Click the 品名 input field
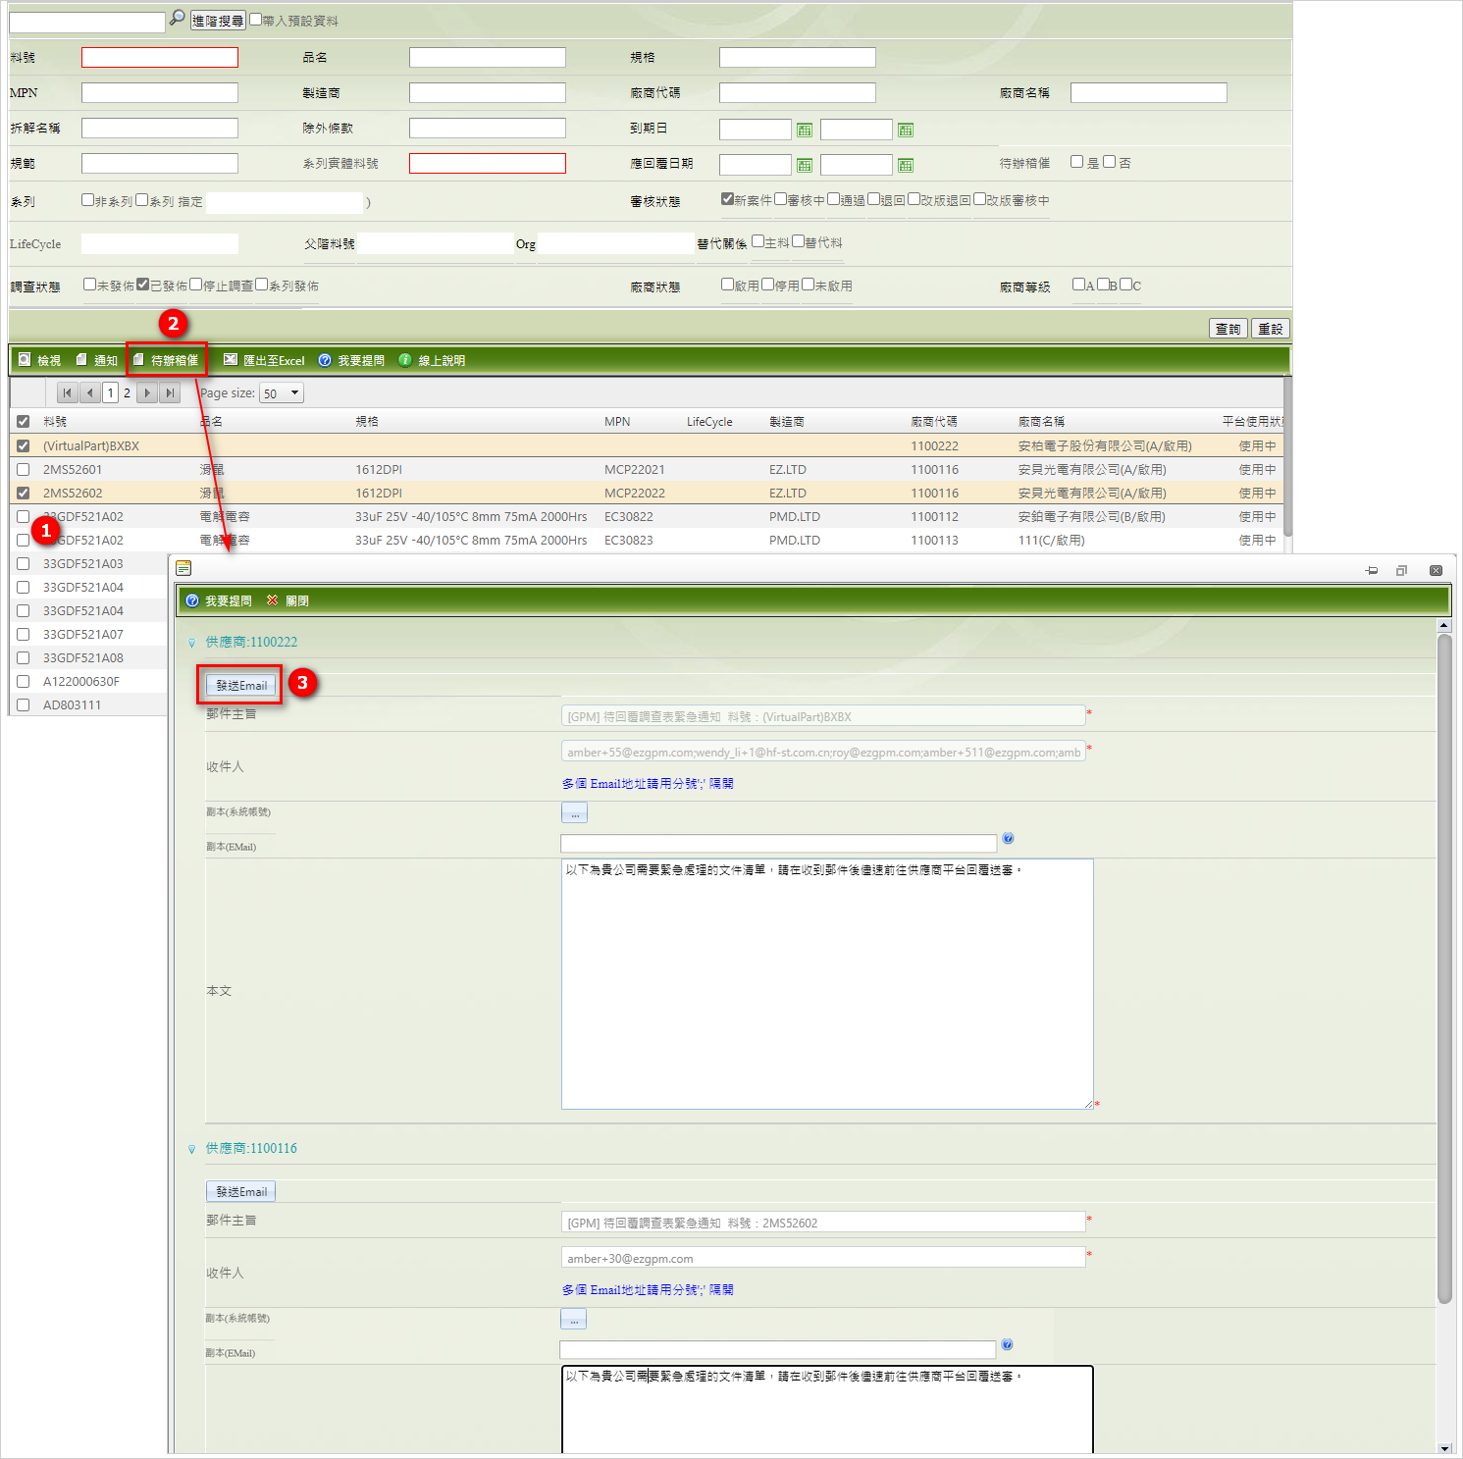This screenshot has height=1459, width=1463. point(488,58)
